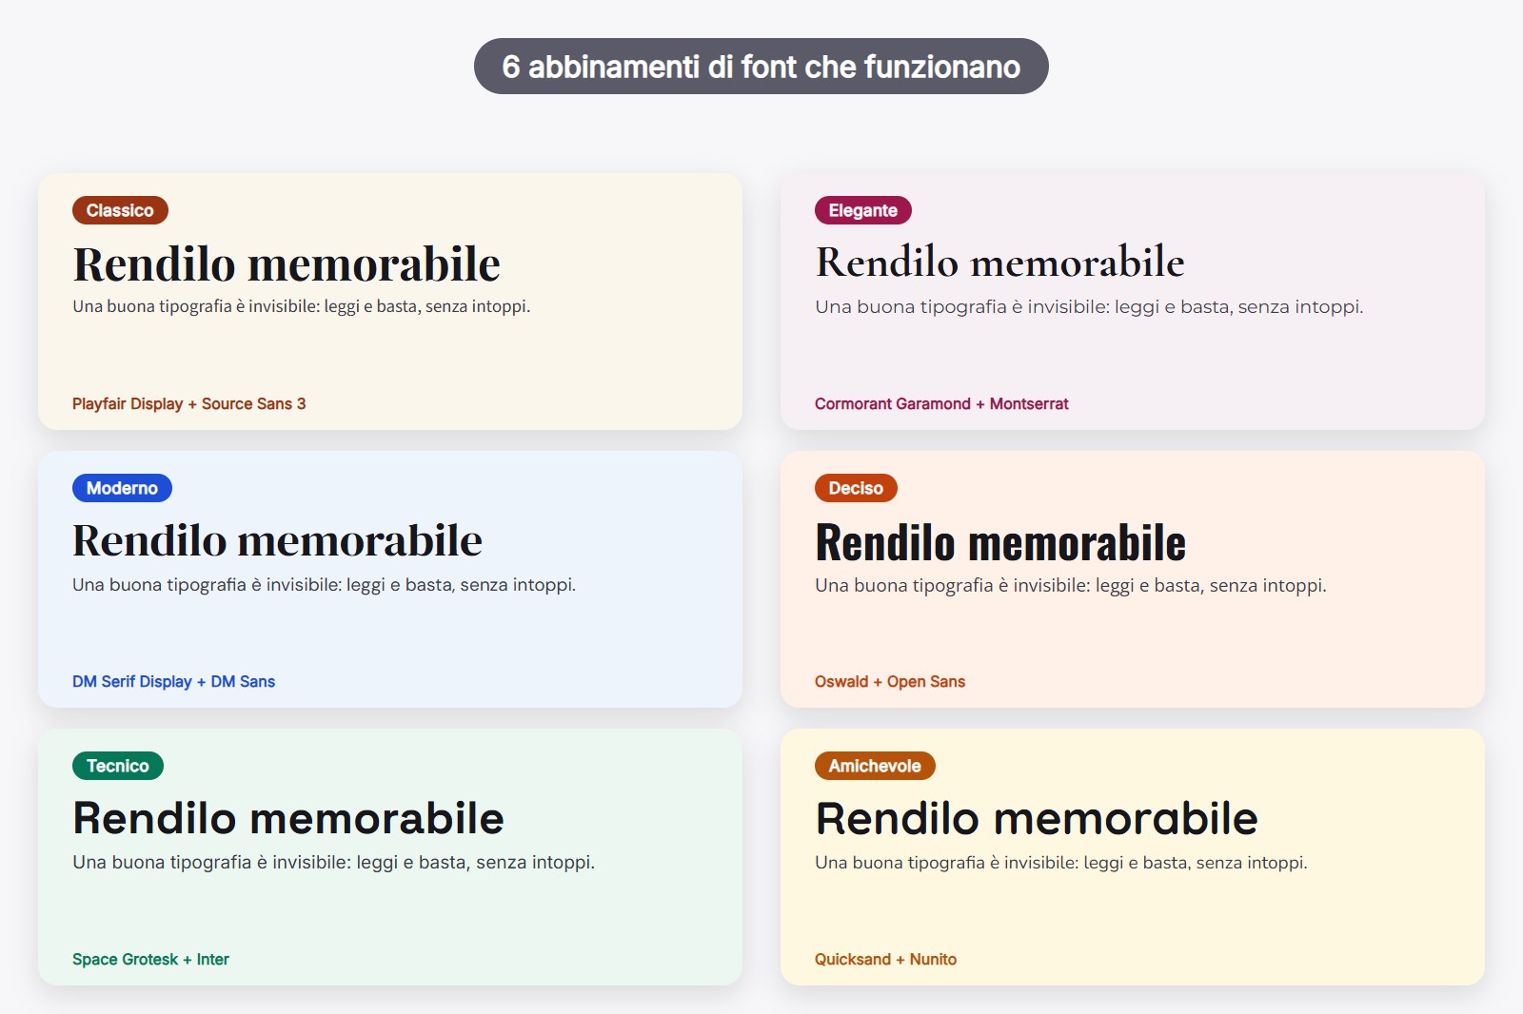The height and width of the screenshot is (1014, 1523).
Task: Click the Tecnico card heading "Rendilo memorabile"
Action: tap(288, 818)
